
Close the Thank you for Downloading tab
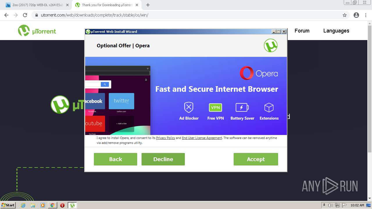[137, 5]
